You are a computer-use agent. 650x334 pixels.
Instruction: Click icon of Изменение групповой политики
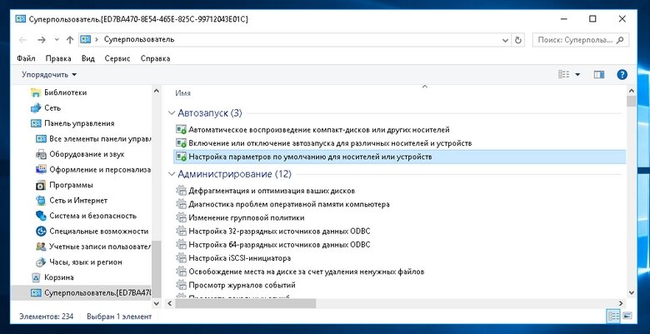click(x=181, y=217)
